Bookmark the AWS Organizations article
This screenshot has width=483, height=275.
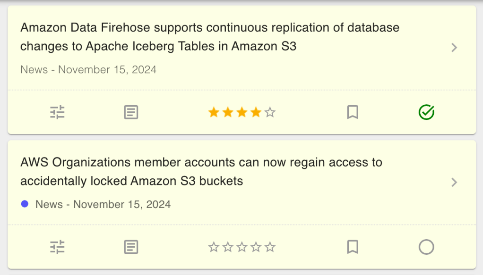(353, 247)
